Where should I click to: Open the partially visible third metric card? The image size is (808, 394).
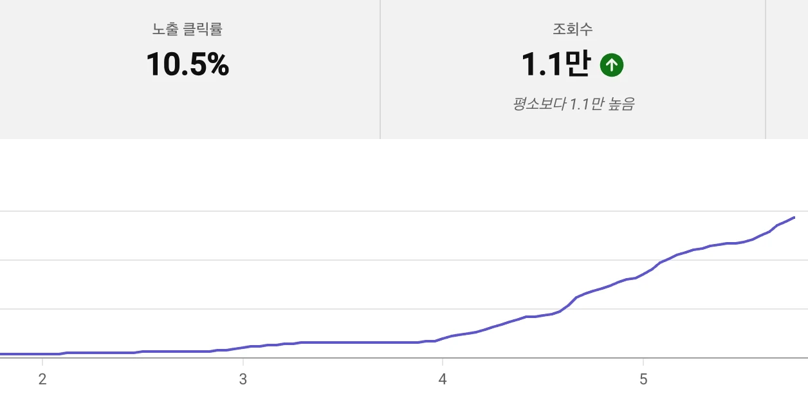tap(787, 70)
